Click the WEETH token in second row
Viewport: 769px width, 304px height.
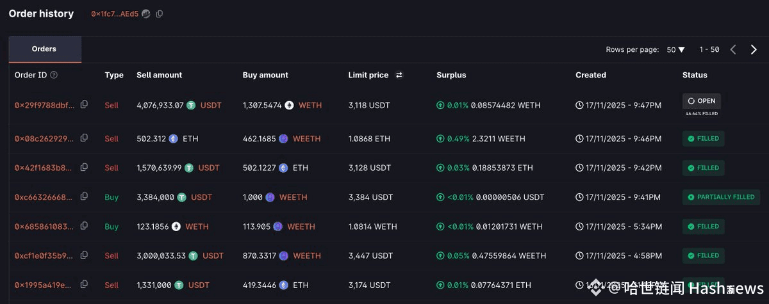(x=306, y=139)
